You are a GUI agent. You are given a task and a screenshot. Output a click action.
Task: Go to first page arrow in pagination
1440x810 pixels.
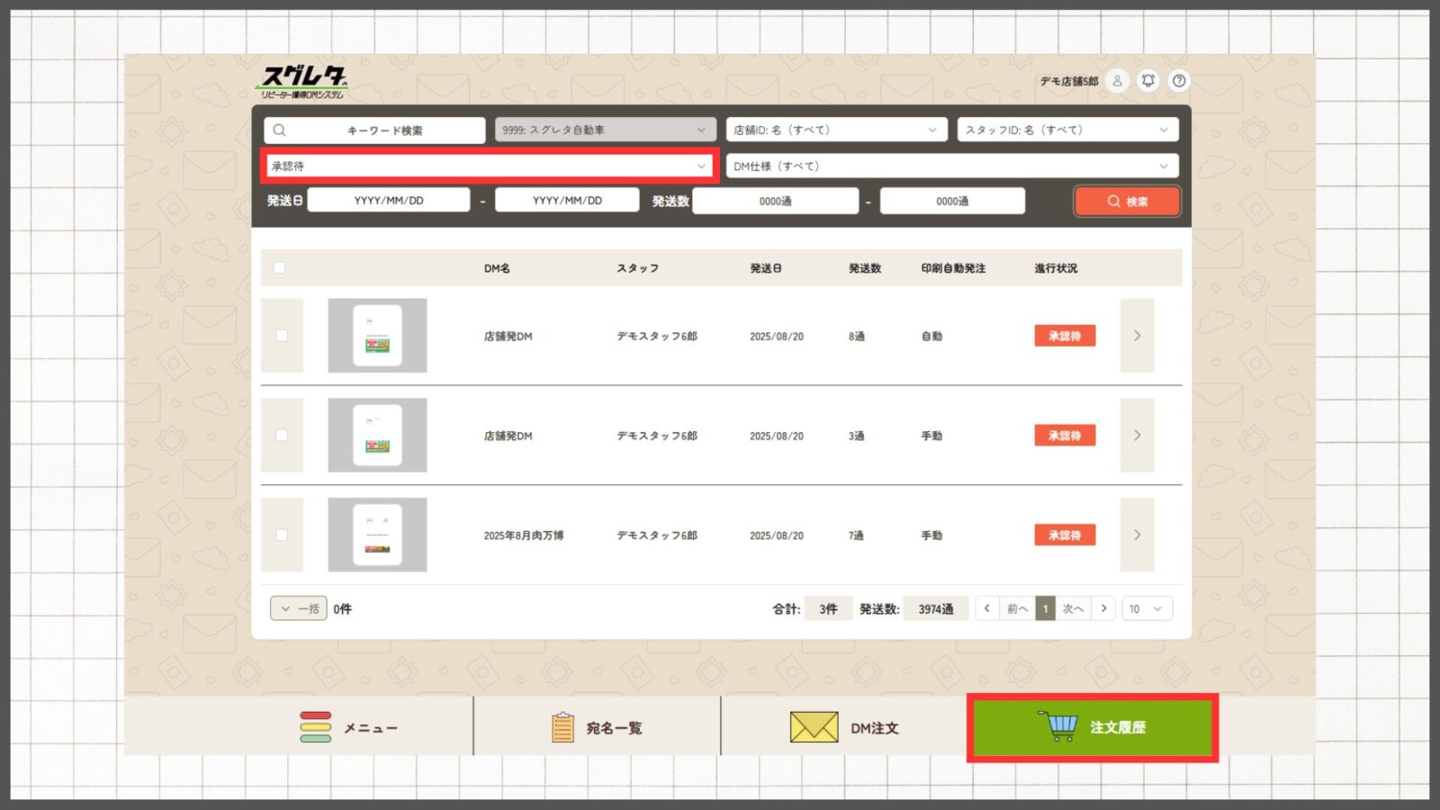[987, 608]
